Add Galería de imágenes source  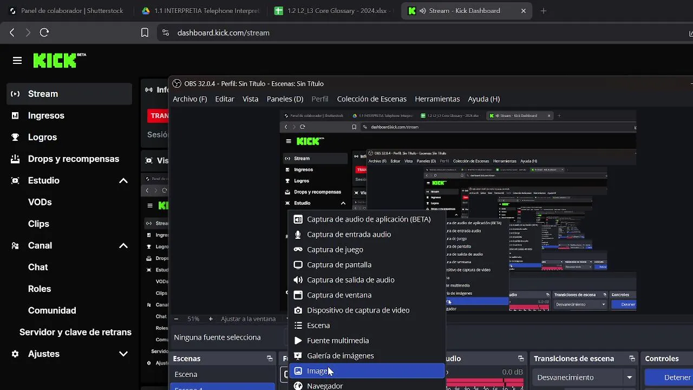pos(367,356)
